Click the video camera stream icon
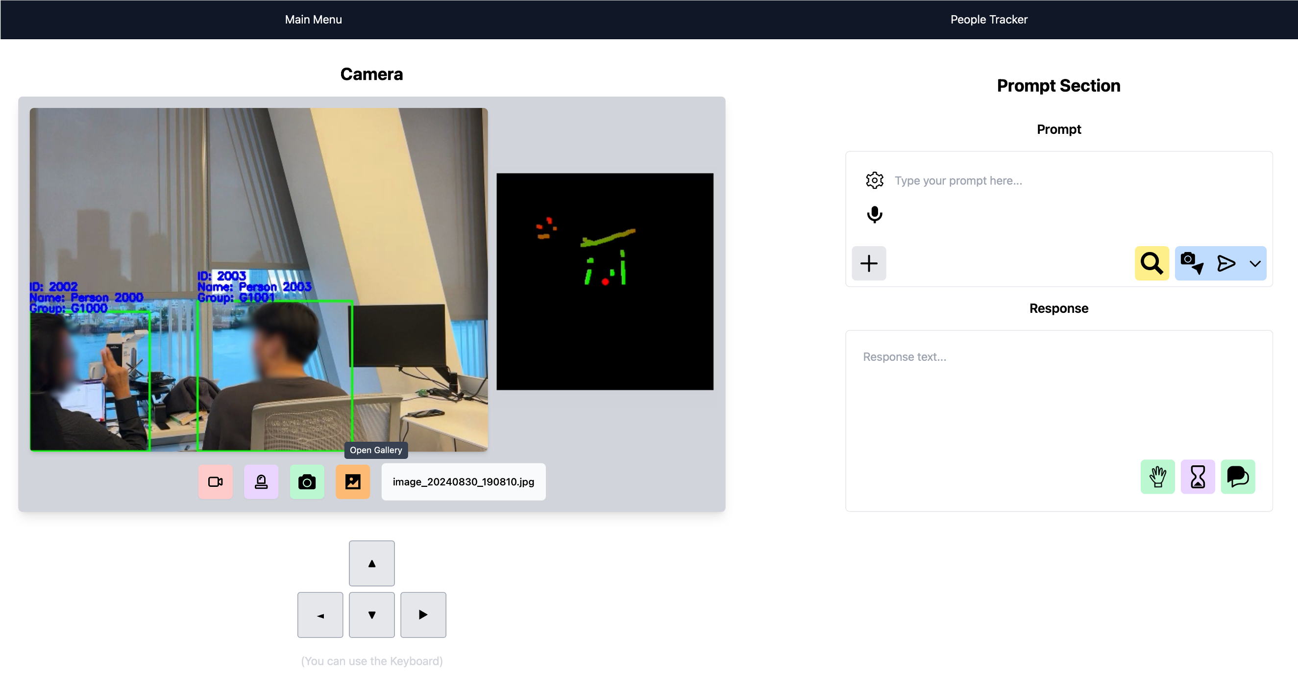Viewport: 1298px width, 683px height. pyautogui.click(x=215, y=482)
